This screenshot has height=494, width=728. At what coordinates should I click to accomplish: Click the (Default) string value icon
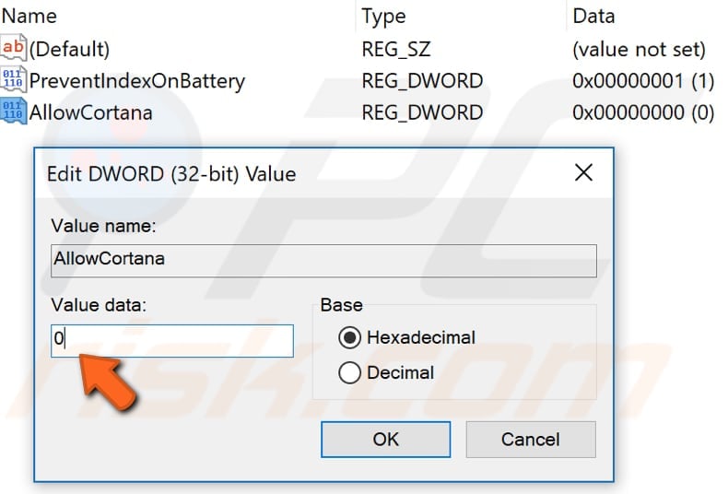click(13, 48)
